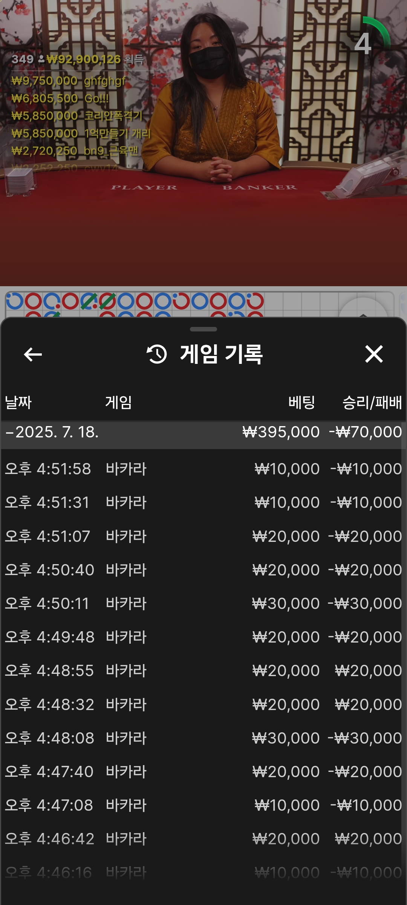
Task: Tap the -₩70,000 daily result total
Action: pyautogui.click(x=366, y=432)
